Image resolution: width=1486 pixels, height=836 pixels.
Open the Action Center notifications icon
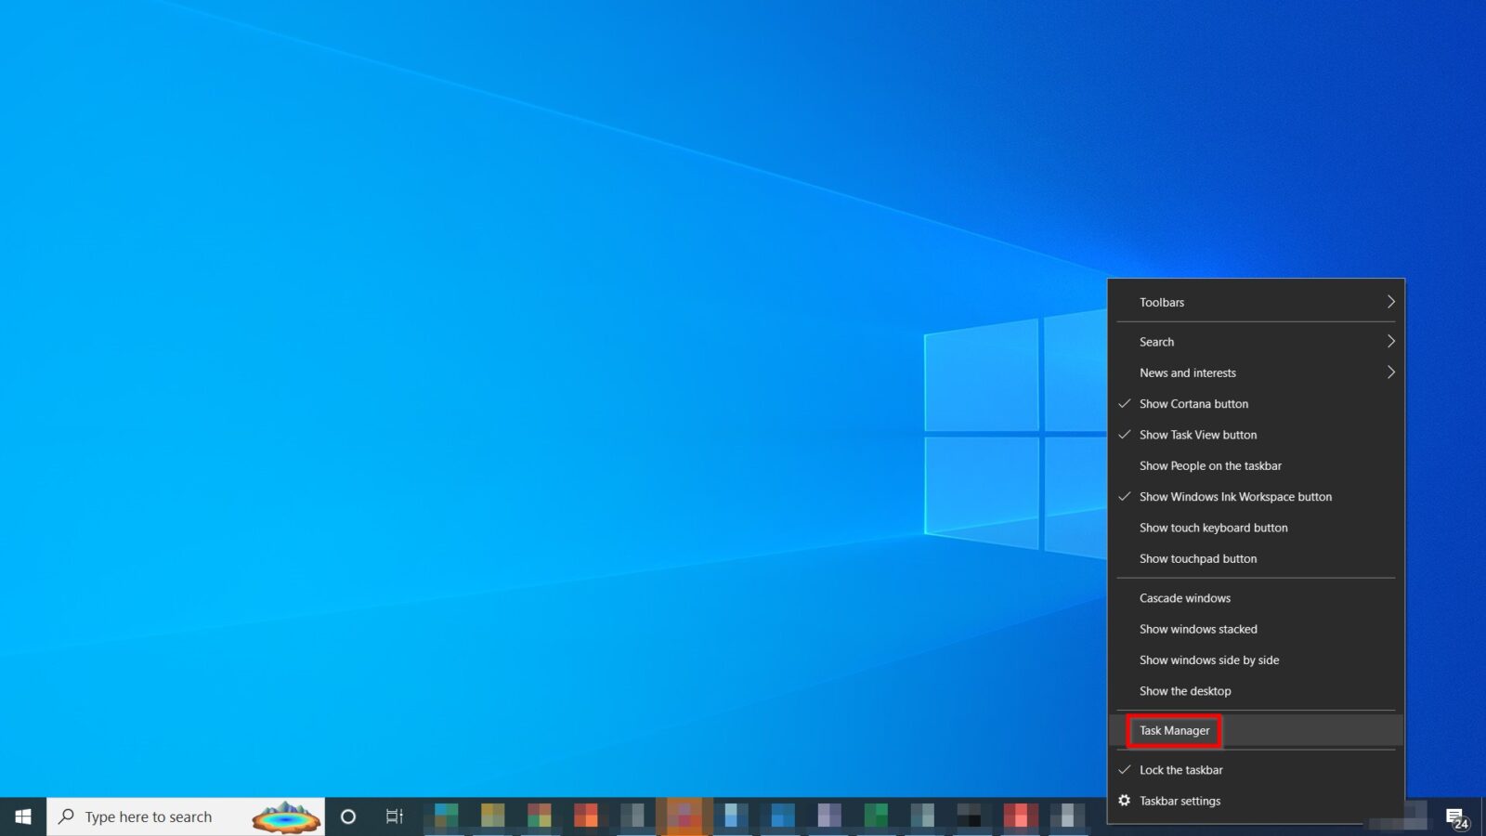click(x=1455, y=817)
